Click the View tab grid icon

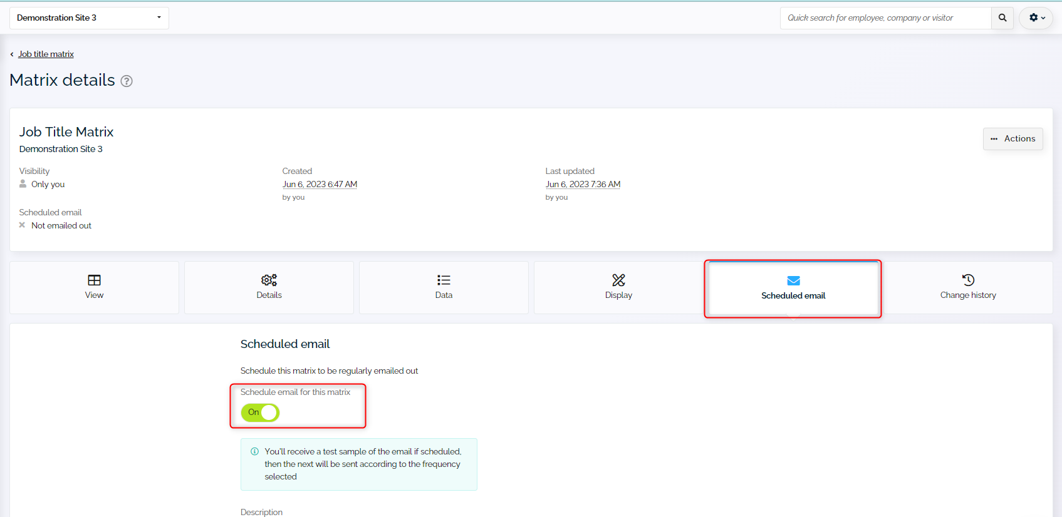pyautogui.click(x=94, y=280)
